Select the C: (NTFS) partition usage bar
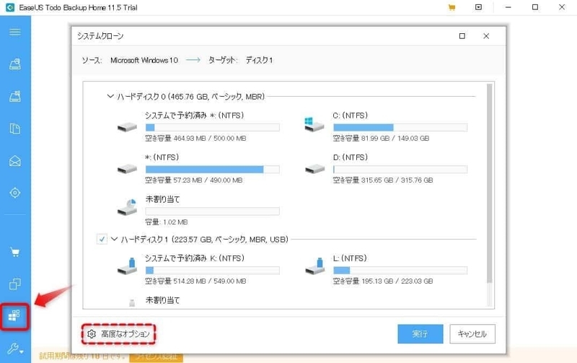The width and height of the screenshot is (577, 363). (x=400, y=127)
